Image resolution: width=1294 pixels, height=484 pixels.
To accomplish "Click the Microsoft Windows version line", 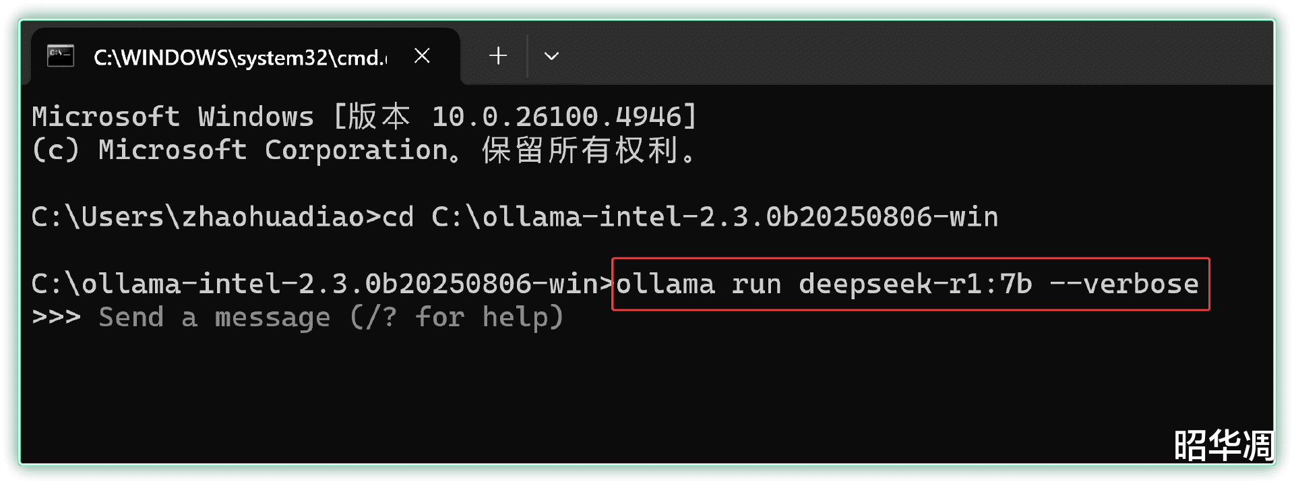I will click(x=364, y=117).
